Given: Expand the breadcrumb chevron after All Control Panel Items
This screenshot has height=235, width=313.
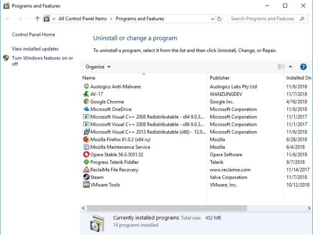Looking at the screenshot, I should (111, 19).
